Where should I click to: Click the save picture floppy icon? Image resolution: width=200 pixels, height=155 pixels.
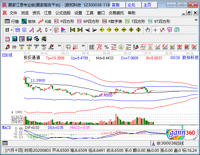29,39
